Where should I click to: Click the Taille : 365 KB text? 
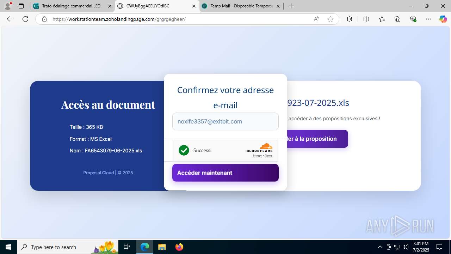coord(86,127)
